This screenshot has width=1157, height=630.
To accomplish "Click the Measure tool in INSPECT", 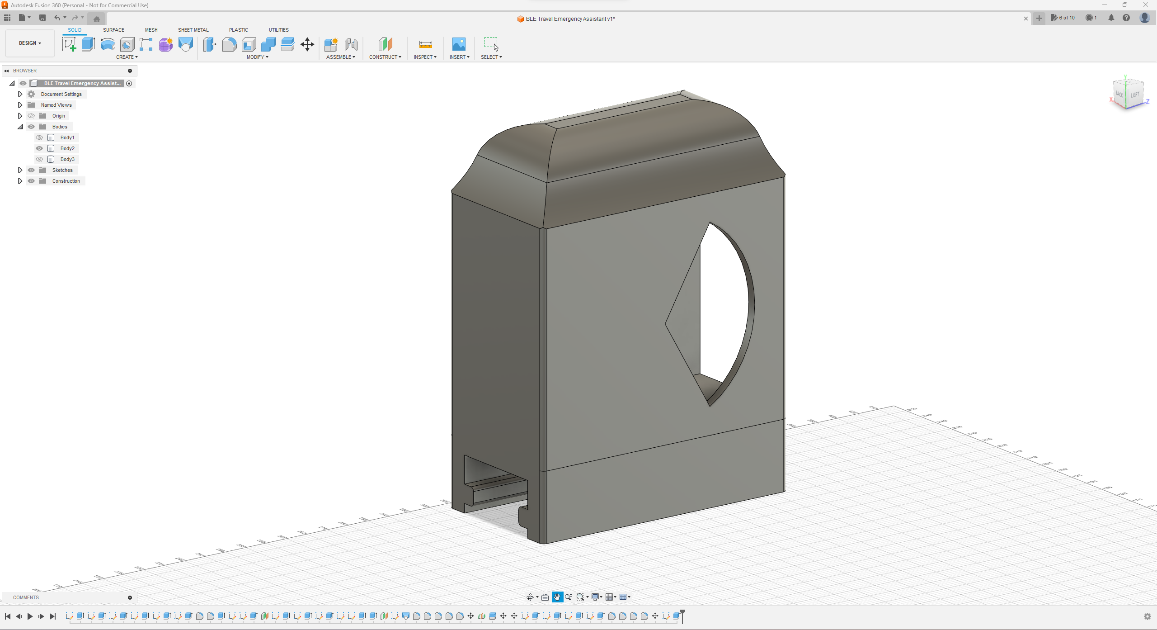I will 425,44.
